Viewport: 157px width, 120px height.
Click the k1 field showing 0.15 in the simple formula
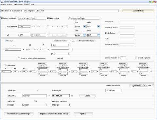coord(30,49)
